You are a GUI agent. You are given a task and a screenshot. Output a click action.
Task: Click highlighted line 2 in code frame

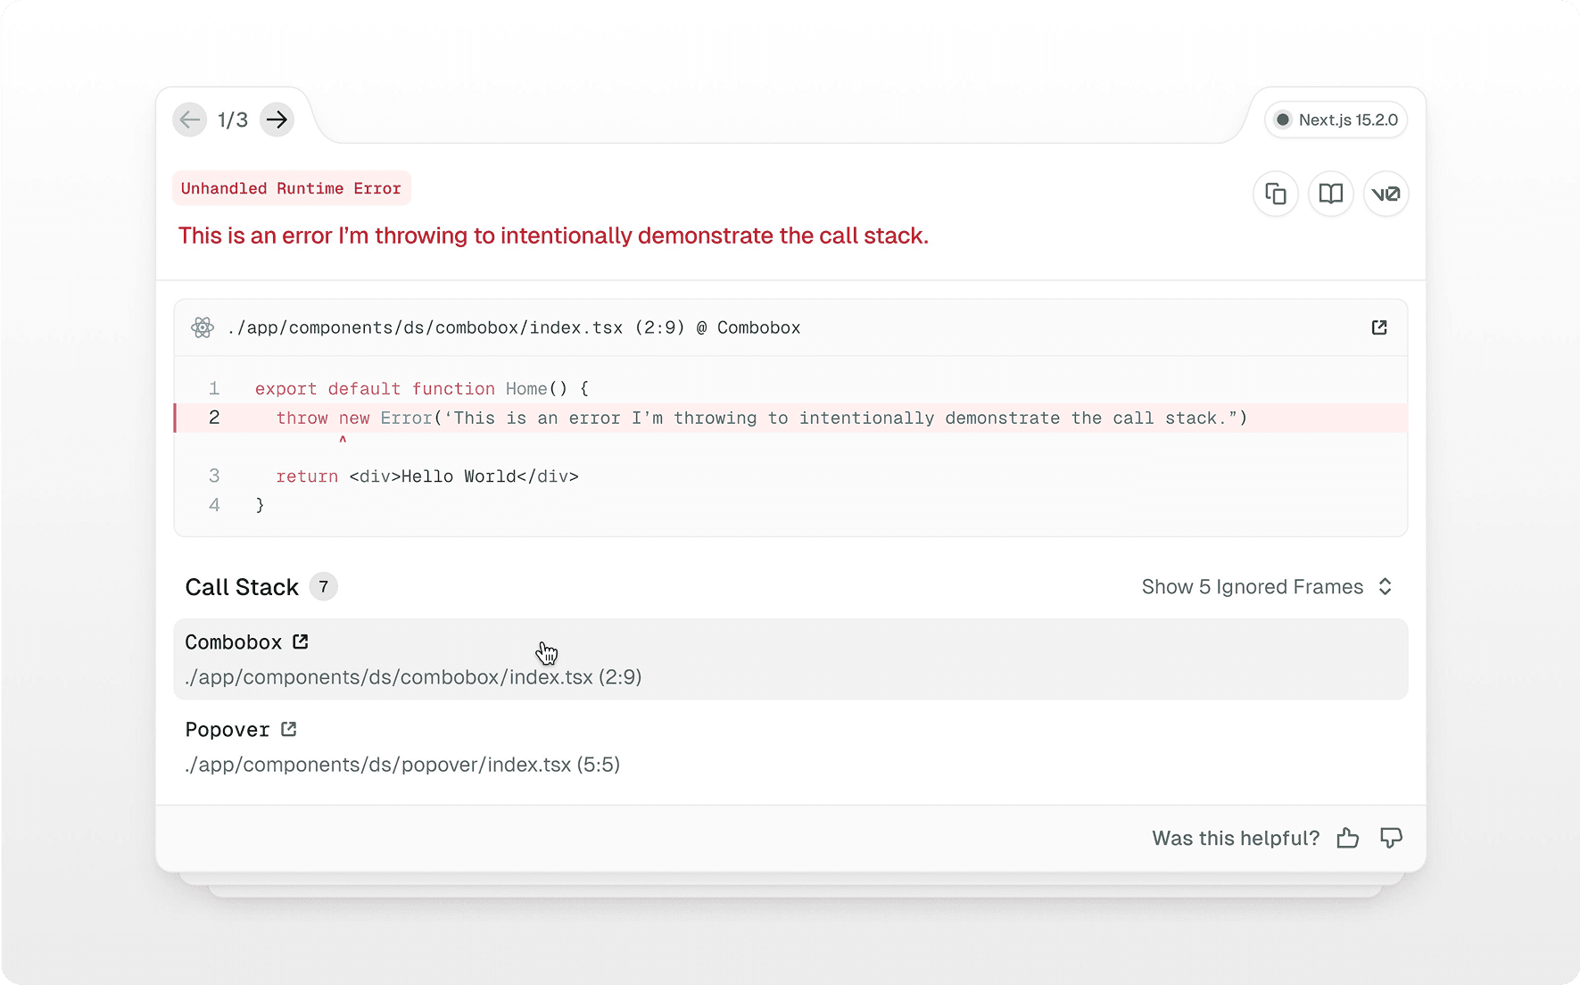pyautogui.click(x=760, y=418)
